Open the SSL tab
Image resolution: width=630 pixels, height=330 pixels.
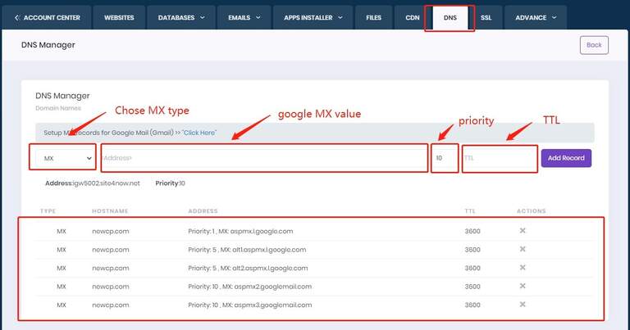click(486, 18)
